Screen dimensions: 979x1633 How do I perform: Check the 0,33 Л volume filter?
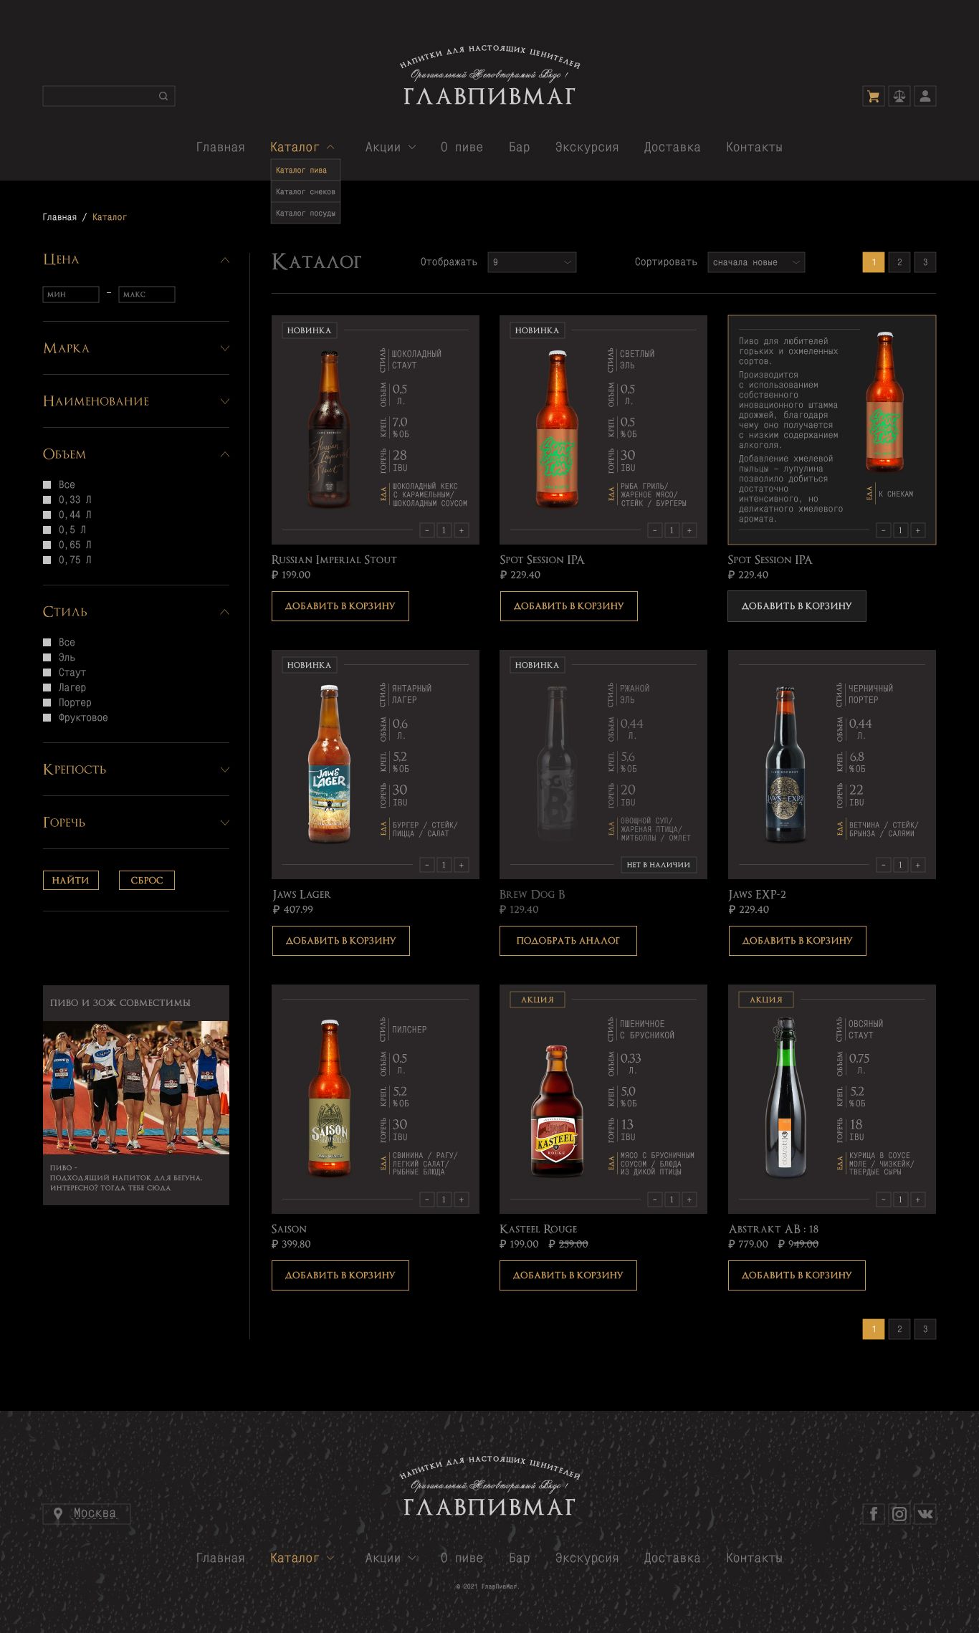pos(47,499)
